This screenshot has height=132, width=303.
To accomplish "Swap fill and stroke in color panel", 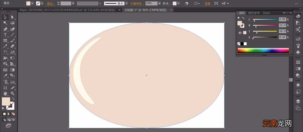I will pos(243,18).
